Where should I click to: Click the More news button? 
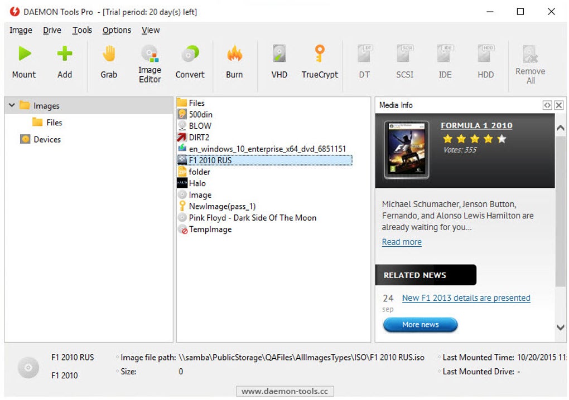tap(420, 325)
